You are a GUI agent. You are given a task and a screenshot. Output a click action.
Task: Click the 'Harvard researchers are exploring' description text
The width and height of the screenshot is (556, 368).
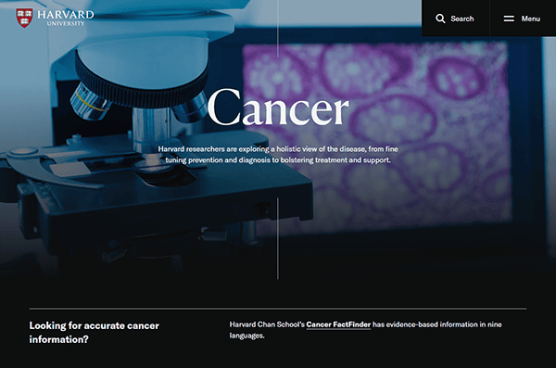click(x=278, y=155)
